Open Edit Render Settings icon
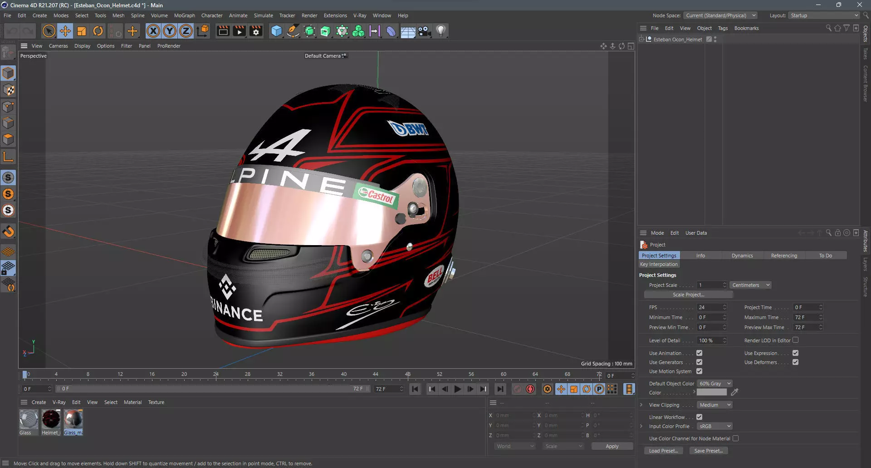Viewport: 871px width, 468px height. 256,31
